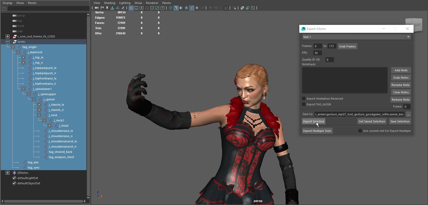Click Get Saved Selection button
Screen dimensions: 428x205
[x=372, y=121]
